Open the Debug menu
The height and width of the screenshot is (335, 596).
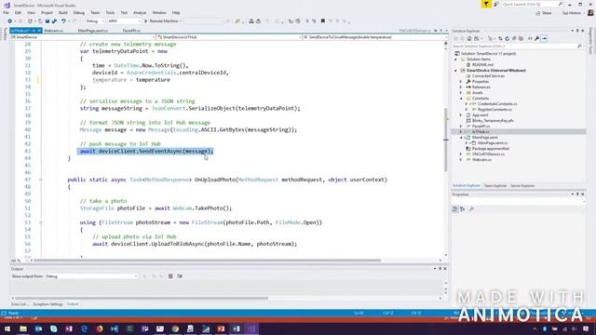[78, 12]
